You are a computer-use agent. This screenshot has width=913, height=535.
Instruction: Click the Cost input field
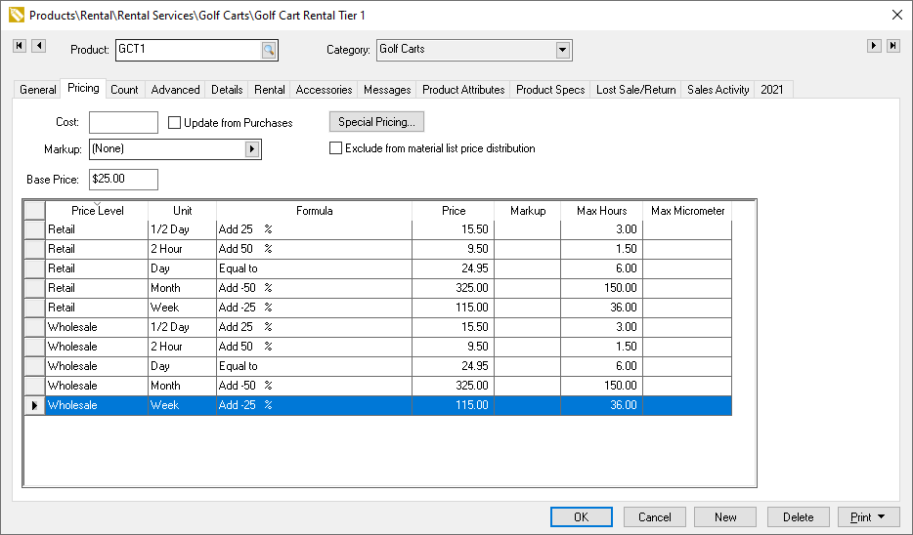tap(123, 123)
